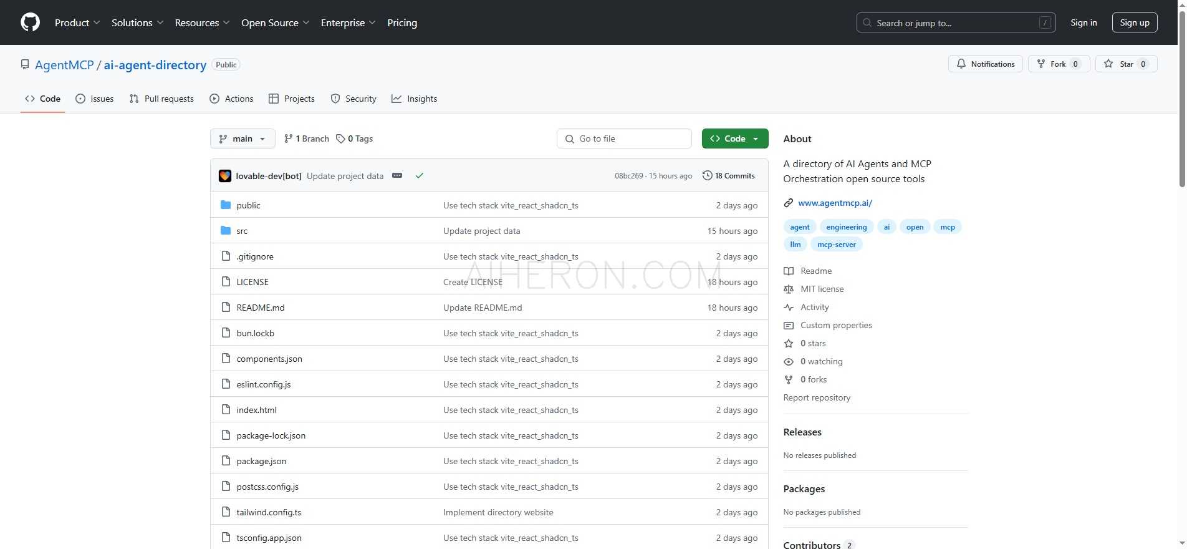
Task: Click the Activity pulse icon
Action: [x=789, y=307]
